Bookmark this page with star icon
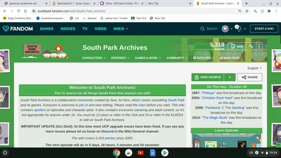Image resolution: width=281 pixels, height=158 pixels. [x=247, y=11]
